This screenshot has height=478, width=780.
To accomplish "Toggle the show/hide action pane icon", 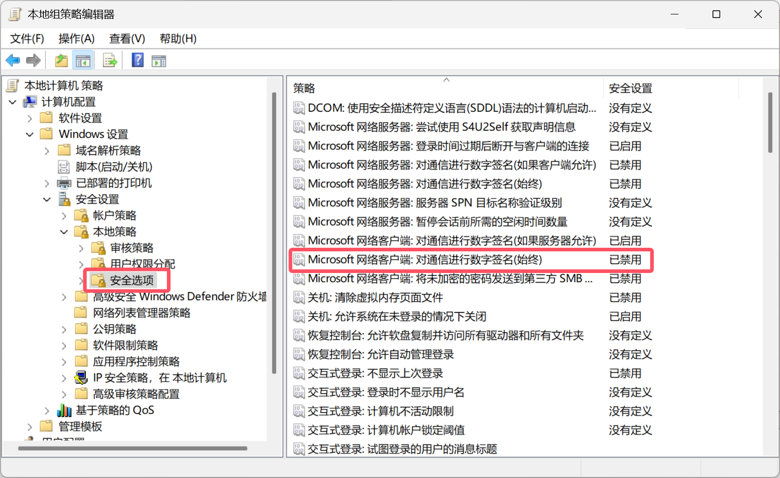I will pos(159,61).
